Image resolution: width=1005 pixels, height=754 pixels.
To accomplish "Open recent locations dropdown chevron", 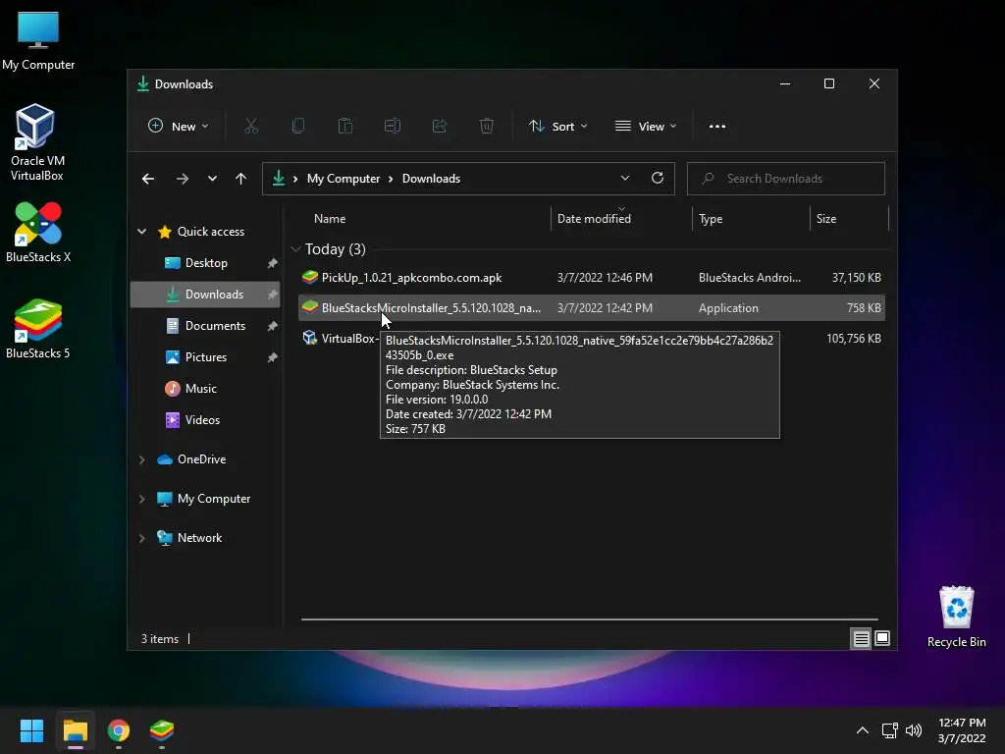I will (x=212, y=179).
